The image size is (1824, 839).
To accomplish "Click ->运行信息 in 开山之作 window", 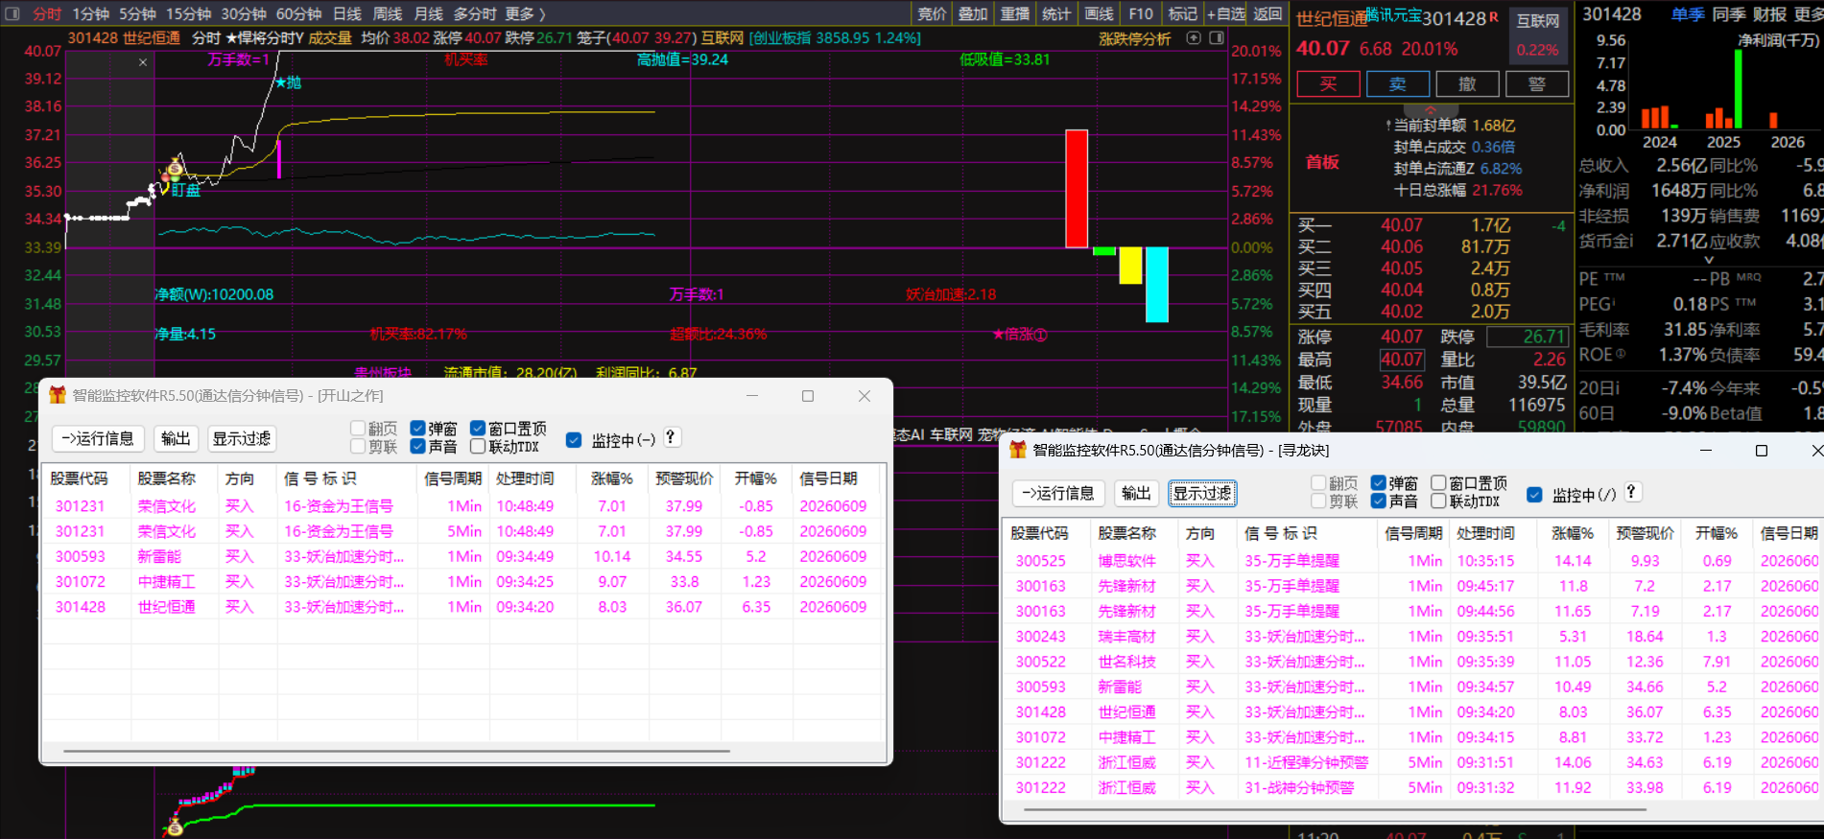I will click(x=98, y=439).
